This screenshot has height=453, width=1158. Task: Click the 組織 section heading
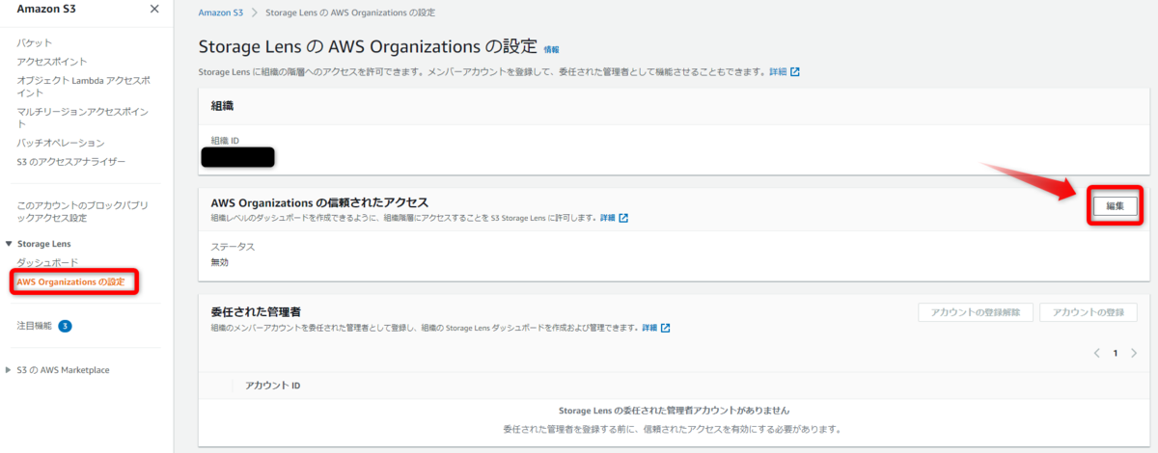[222, 105]
